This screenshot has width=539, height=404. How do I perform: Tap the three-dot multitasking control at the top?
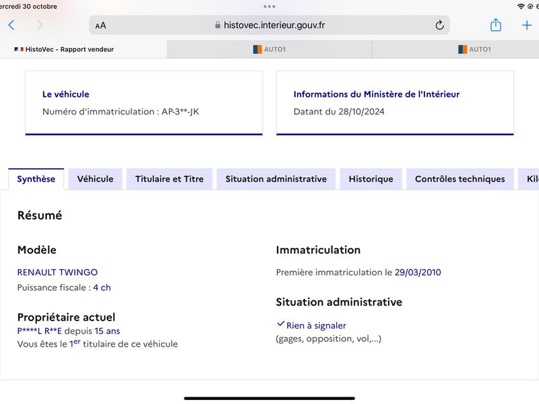pos(269,6)
